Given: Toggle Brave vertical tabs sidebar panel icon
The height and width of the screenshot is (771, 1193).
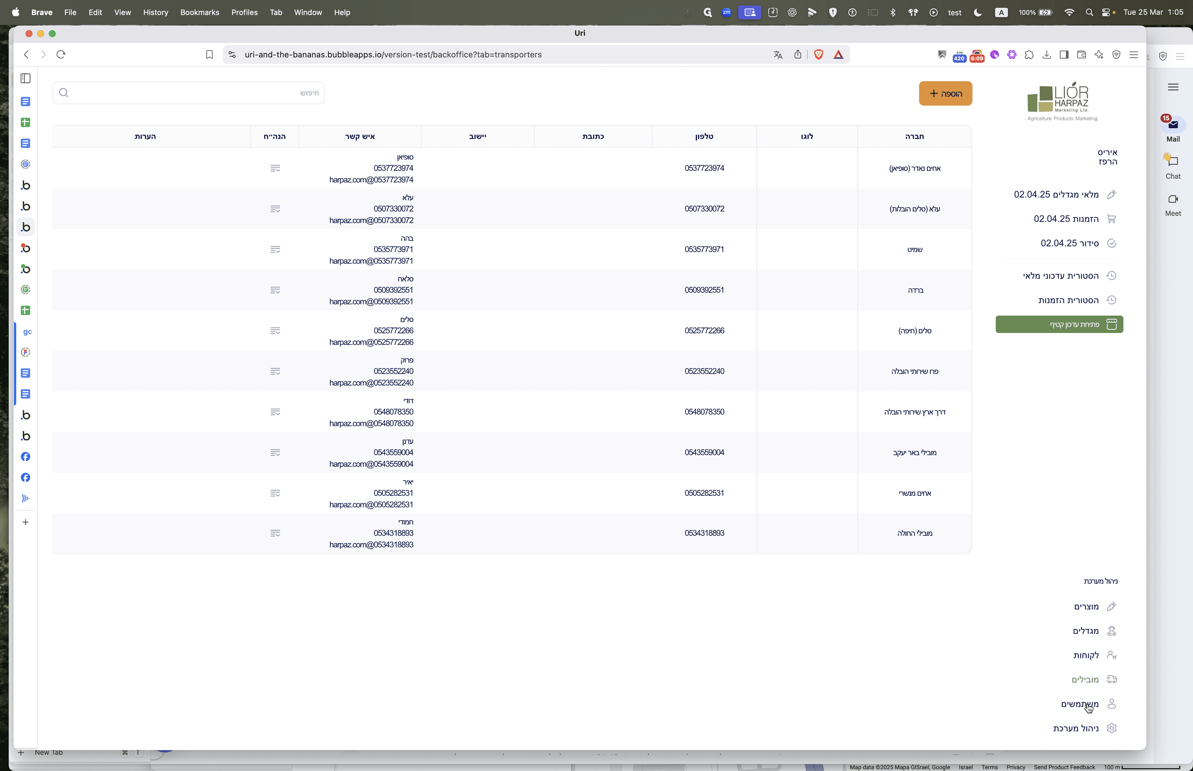Looking at the screenshot, I should pyautogui.click(x=25, y=79).
